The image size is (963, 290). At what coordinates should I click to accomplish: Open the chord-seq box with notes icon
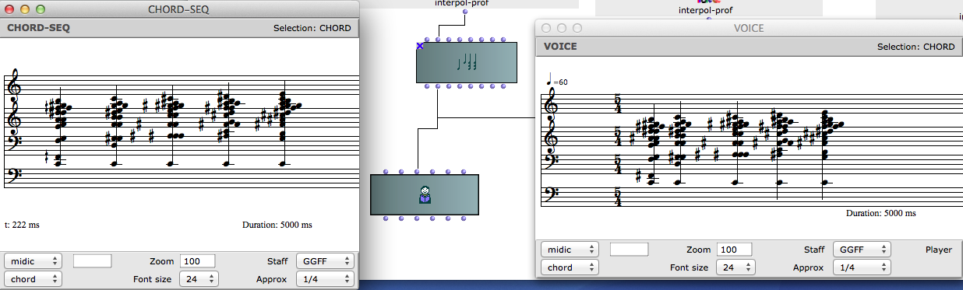pyautogui.click(x=466, y=62)
